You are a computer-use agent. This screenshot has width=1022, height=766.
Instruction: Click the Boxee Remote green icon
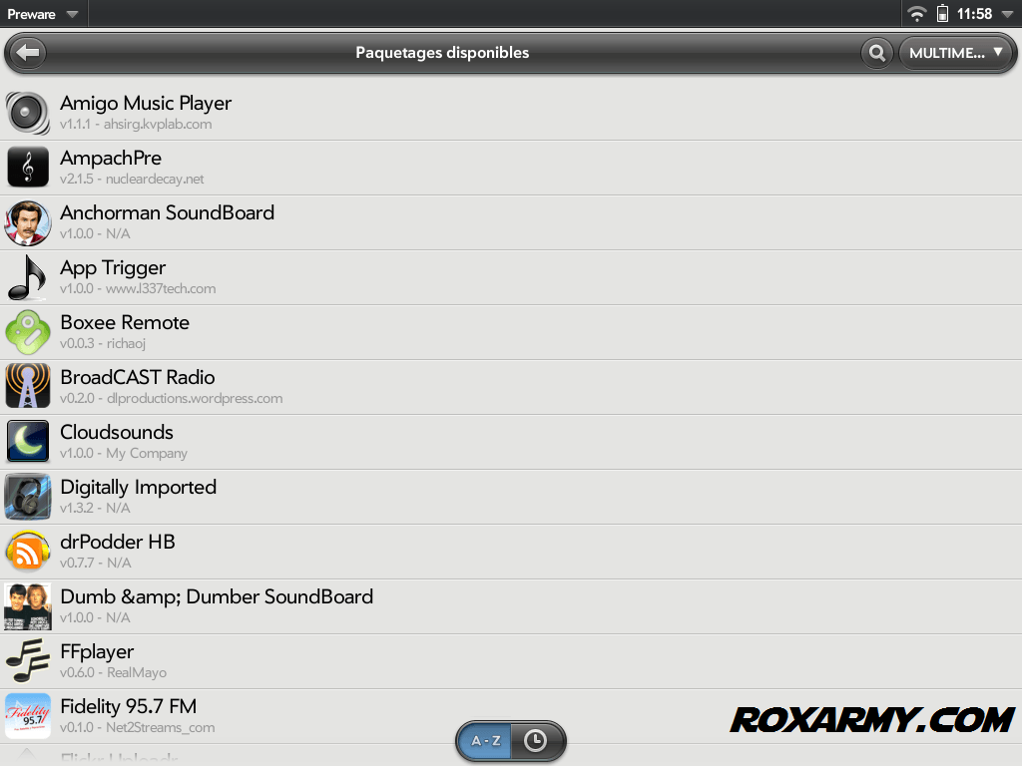27,332
